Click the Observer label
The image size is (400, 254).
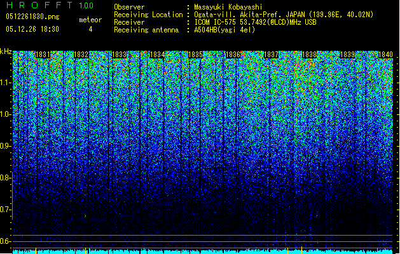129,7
